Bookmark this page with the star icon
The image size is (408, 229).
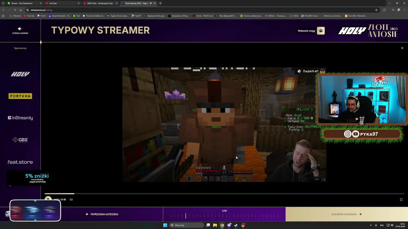tap(376, 10)
